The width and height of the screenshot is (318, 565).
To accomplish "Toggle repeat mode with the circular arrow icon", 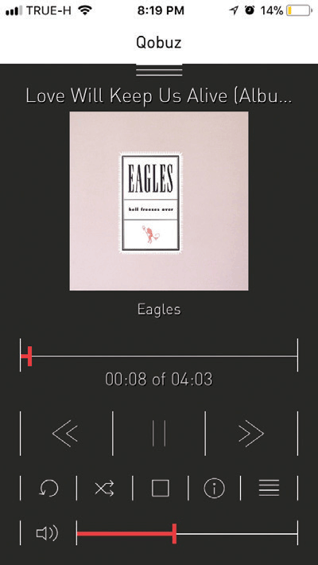I will (x=48, y=489).
